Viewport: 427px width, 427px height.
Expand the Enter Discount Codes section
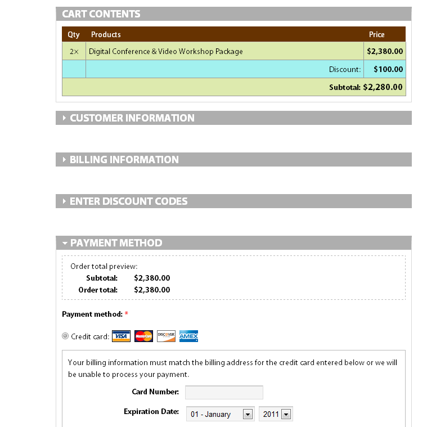tap(128, 201)
